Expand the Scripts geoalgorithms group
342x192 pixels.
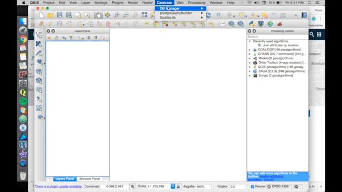click(x=250, y=76)
